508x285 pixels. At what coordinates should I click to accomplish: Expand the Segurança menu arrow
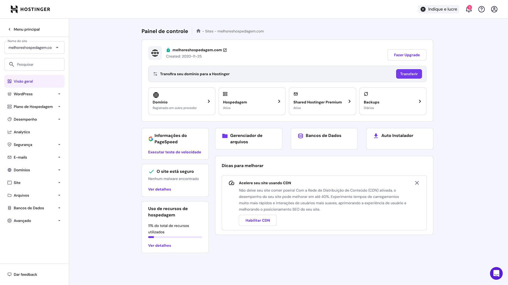pyautogui.click(x=59, y=145)
